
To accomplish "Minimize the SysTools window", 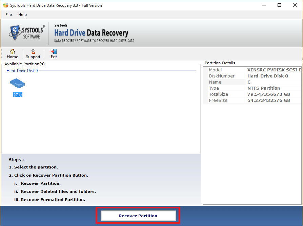I will click(x=264, y=5).
